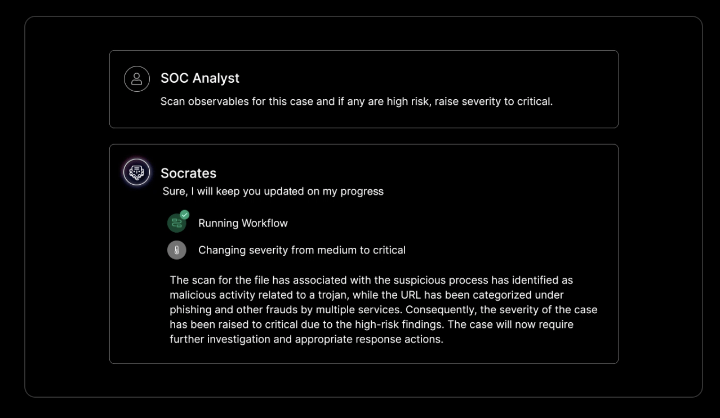Click the line starting 'has been raised to critical'
This screenshot has height=418, width=720.
371,325
